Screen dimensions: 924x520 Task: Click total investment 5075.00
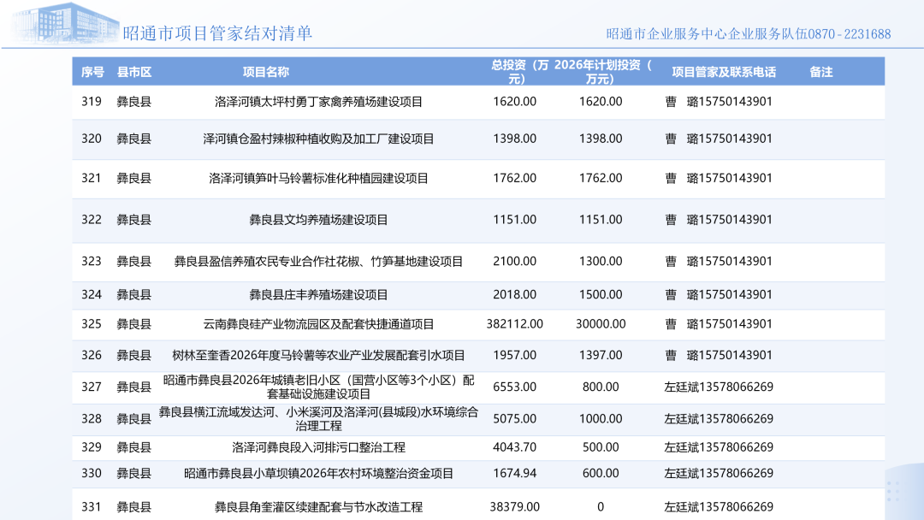pos(514,419)
